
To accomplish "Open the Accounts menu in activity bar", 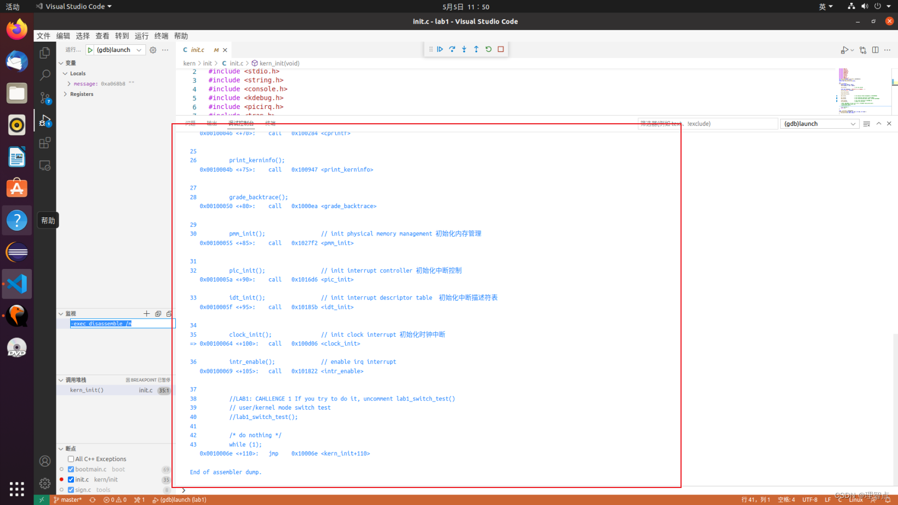I will pyautogui.click(x=45, y=461).
